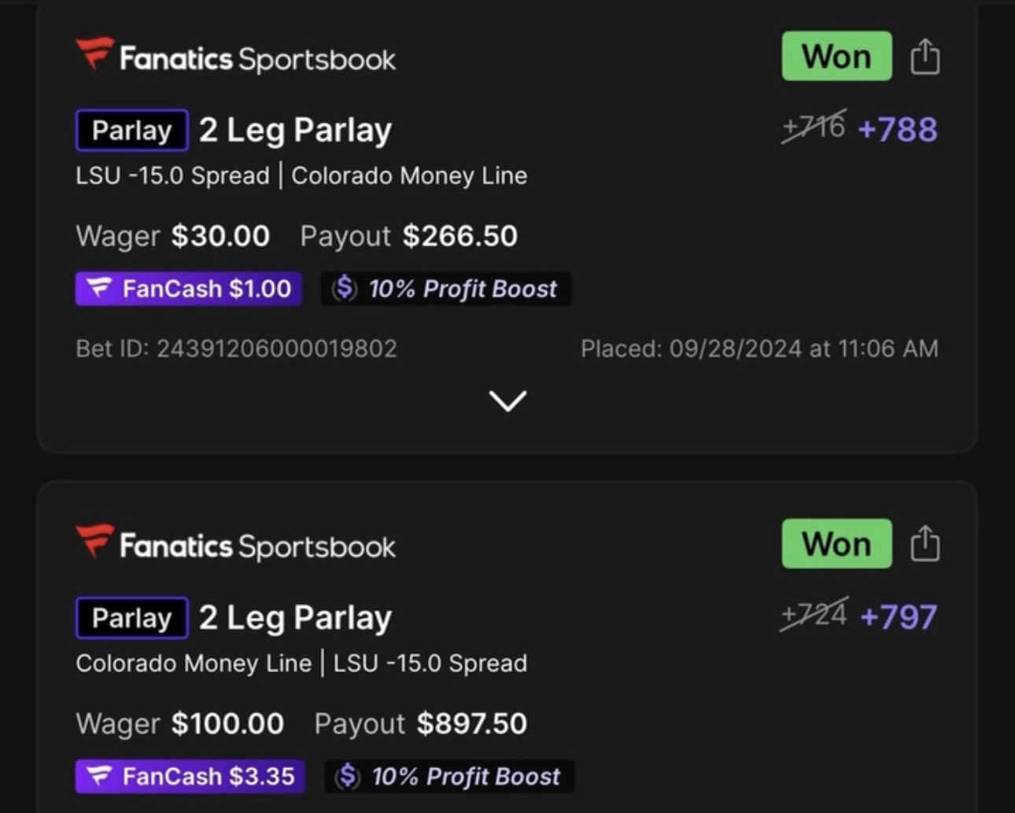Select the Parlay tag on first card
This screenshot has width=1015, height=813.
(131, 131)
